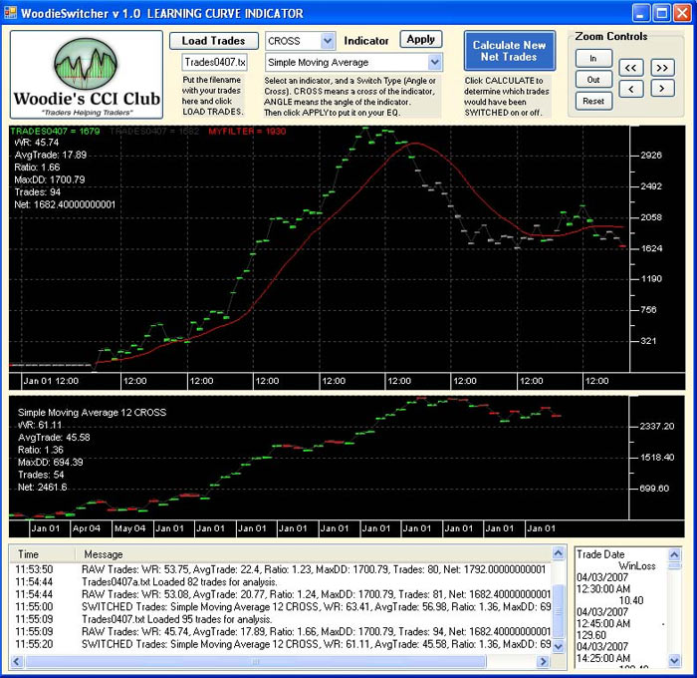This screenshot has width=697, height=678.
Task: Select the Trades0407.txt Loaded 95 trades row
Action: point(281,620)
